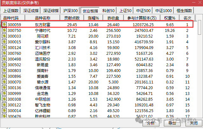Click the stock icon beside 300070
The height and width of the screenshot is (129, 203).
point(4,82)
